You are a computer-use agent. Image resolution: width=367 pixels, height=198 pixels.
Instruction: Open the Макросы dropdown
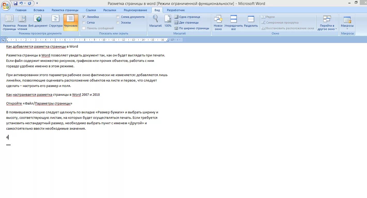(x=347, y=23)
